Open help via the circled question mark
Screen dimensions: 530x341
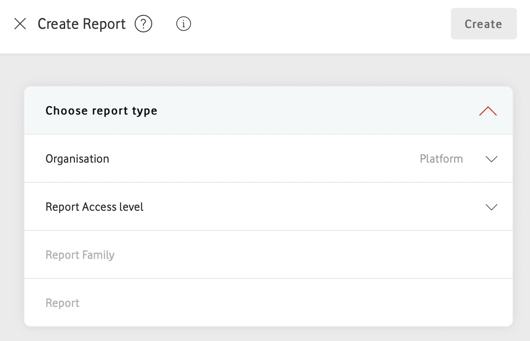143,24
